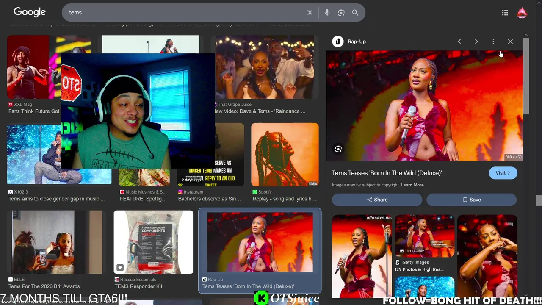The height and width of the screenshot is (305, 542).
Task: Activate Lens search icon on preview image
Action: click(338, 149)
